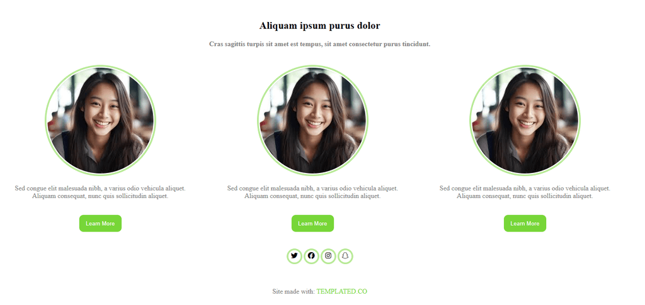Viewport: 645px width, 305px height.
Task: Select the center circular portrait photo
Action: (312, 120)
